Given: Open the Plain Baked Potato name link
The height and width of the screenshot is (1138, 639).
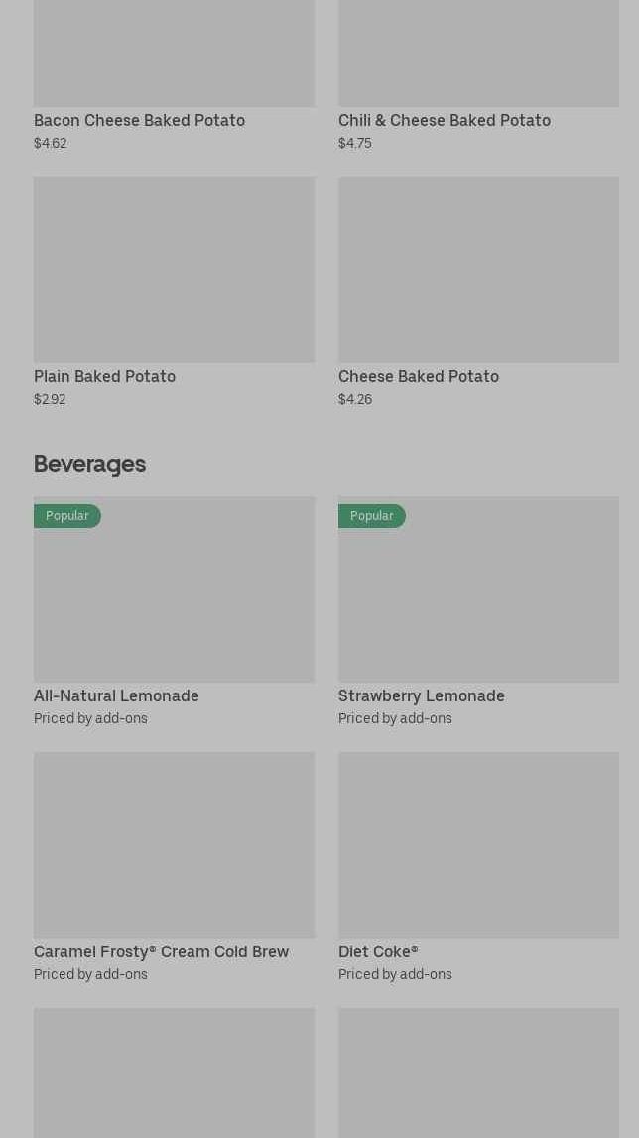Looking at the screenshot, I should (104, 376).
